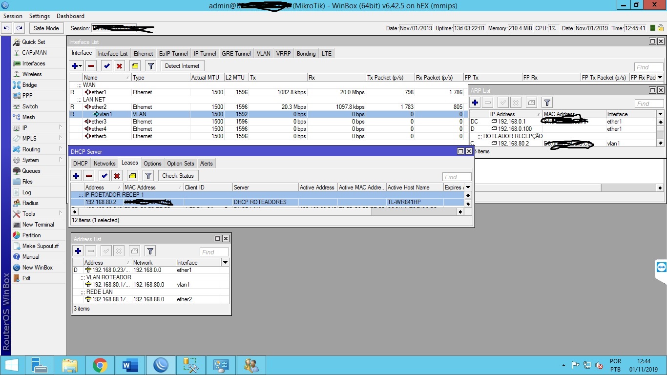Open the add-interface type dropdown
Viewport: 667px width, 375px height.
pos(80,66)
